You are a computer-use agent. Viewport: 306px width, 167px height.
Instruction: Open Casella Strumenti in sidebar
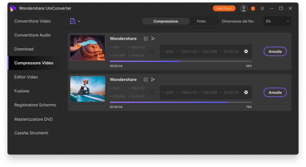(31, 133)
